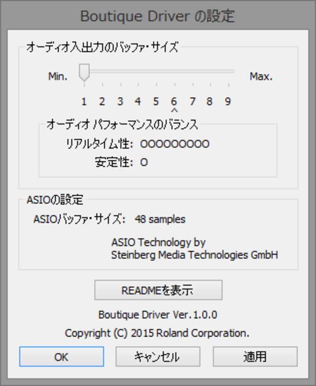Image resolution: width=316 pixels, height=386 pixels.
Task: Click the Steinberg Media Technologies GmbH text
Action: tap(194, 255)
